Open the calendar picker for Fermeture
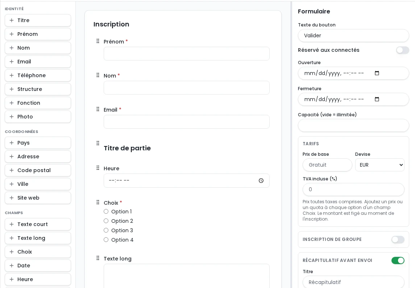 pos(377,99)
